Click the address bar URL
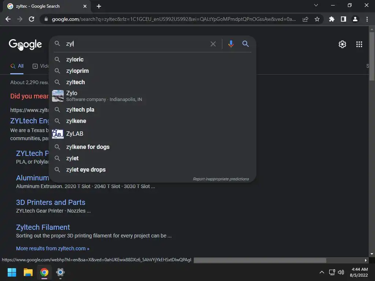Viewport: 375px width, 281px height. tap(174, 19)
